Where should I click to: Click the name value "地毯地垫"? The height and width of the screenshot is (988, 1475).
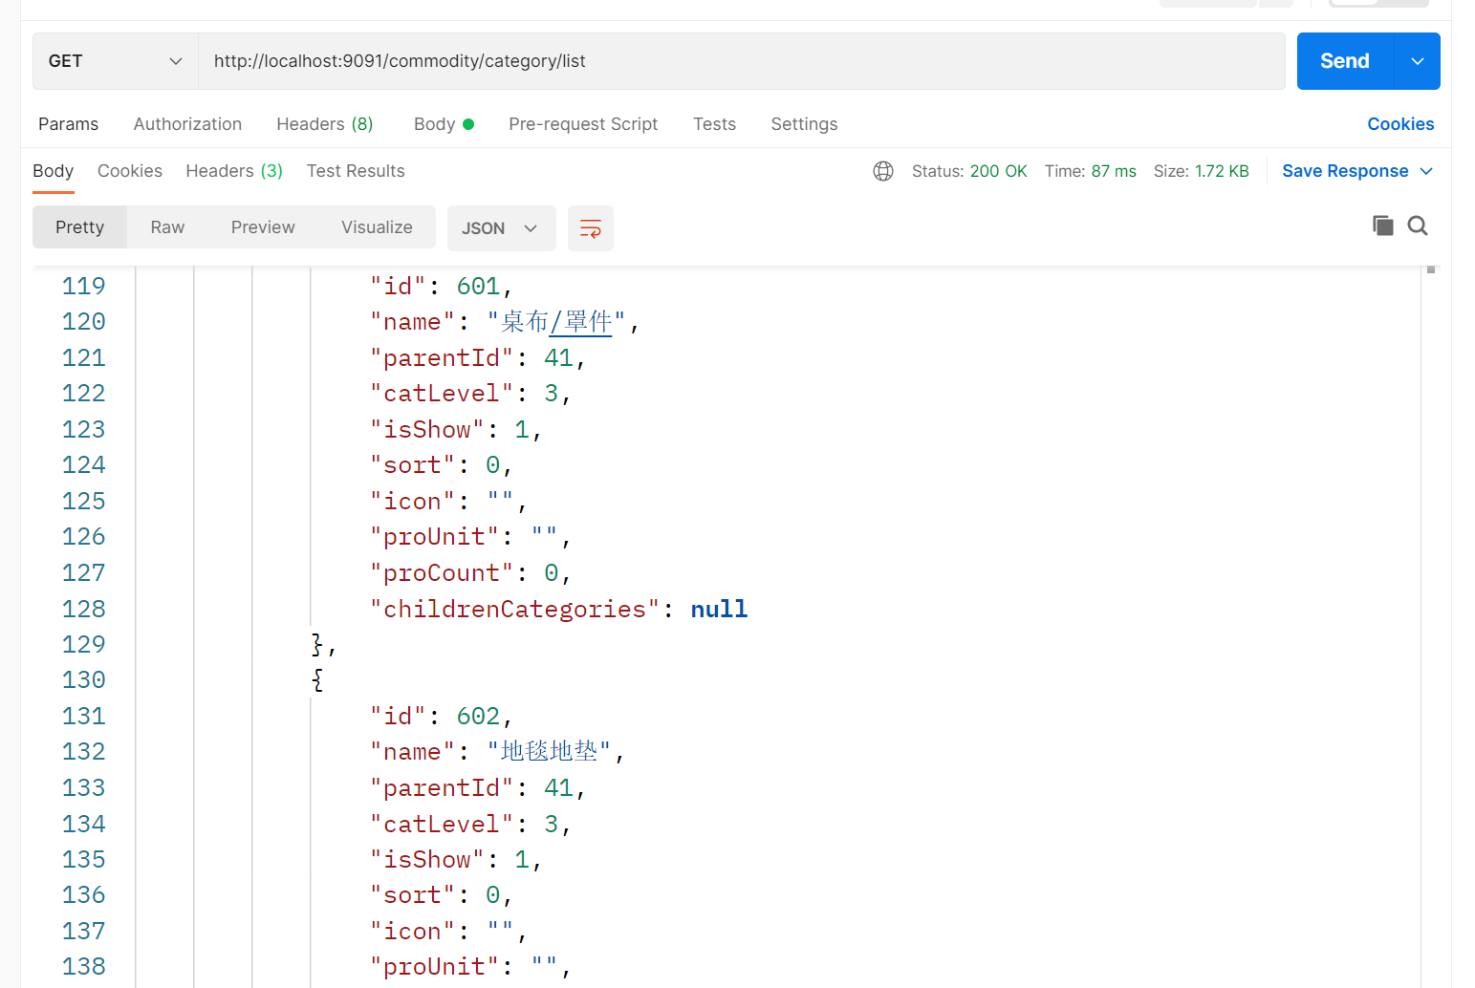click(549, 752)
